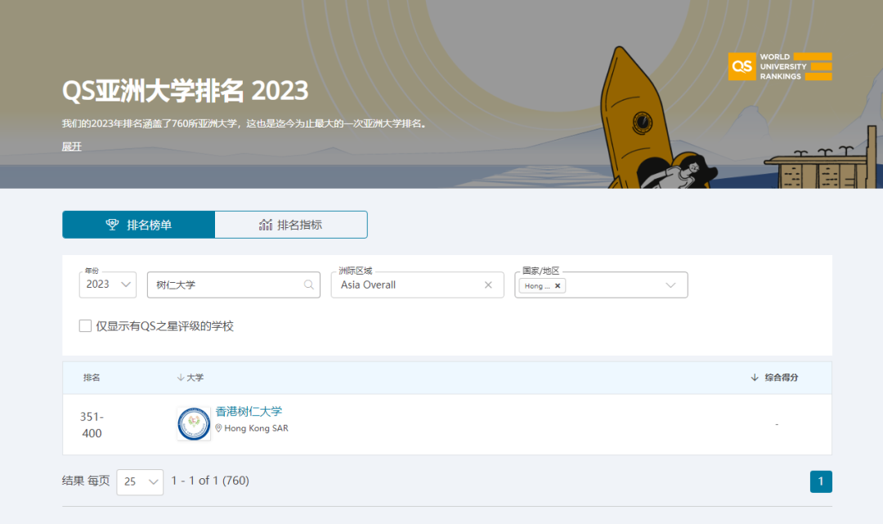Click the sort arrow next to 大学 column
Screen dimensions: 883x524
click(179, 377)
